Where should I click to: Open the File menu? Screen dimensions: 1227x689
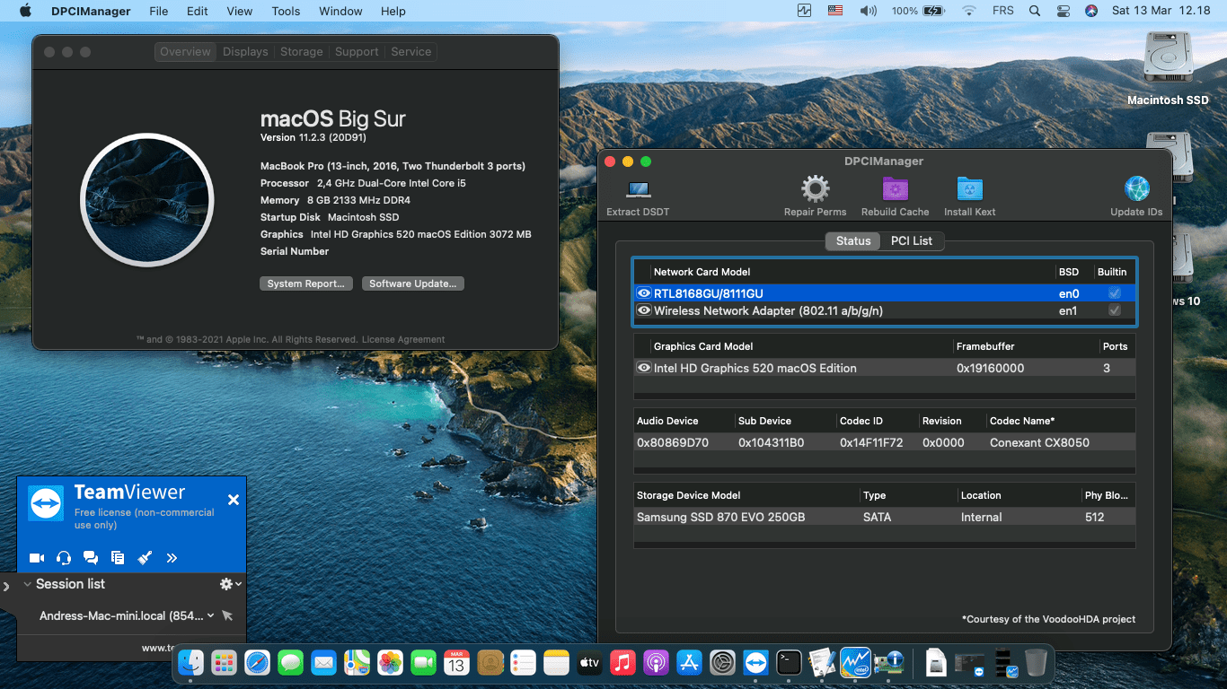coord(158,11)
